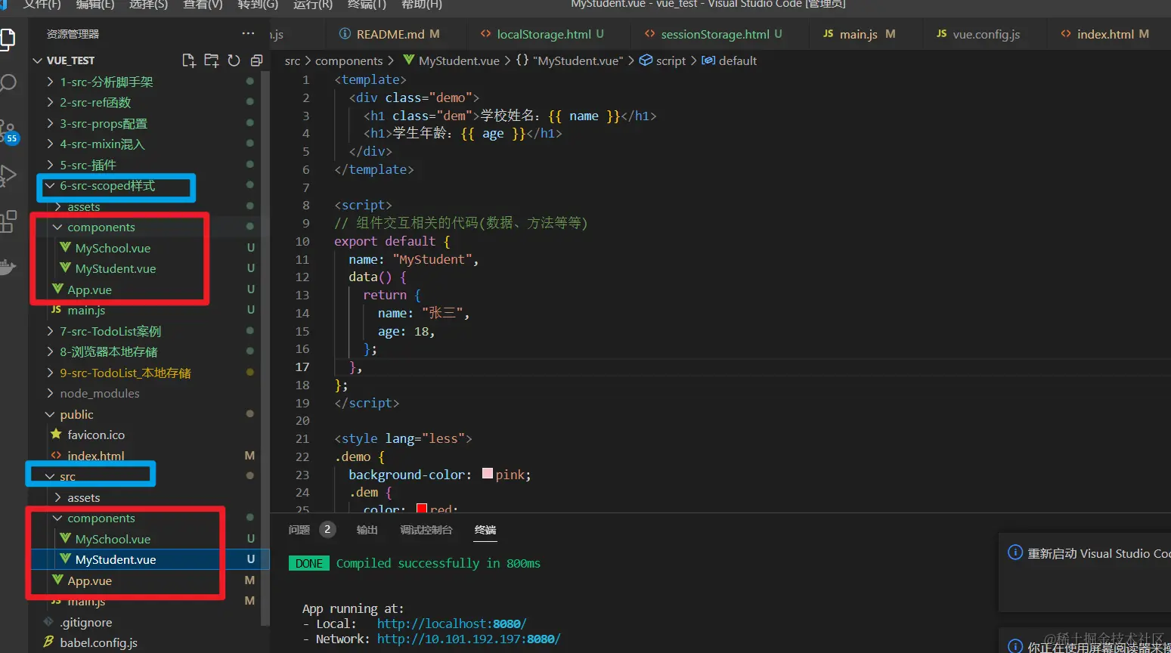Click the favicon.ico star file icon
The image size is (1171, 653).
[x=56, y=435]
